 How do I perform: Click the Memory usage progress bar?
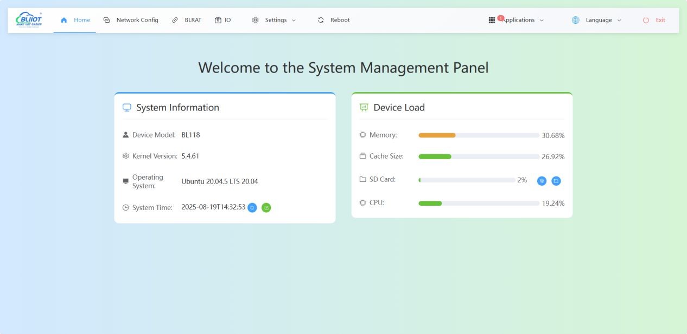tap(479, 135)
